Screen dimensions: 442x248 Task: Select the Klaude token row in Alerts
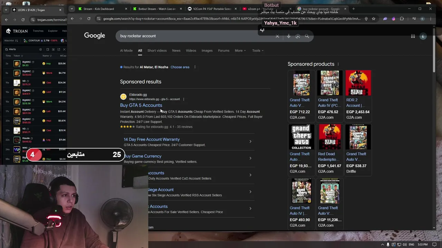point(35,140)
